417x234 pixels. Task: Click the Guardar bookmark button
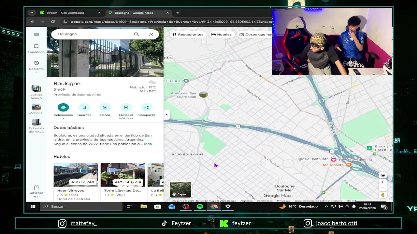(x=84, y=107)
